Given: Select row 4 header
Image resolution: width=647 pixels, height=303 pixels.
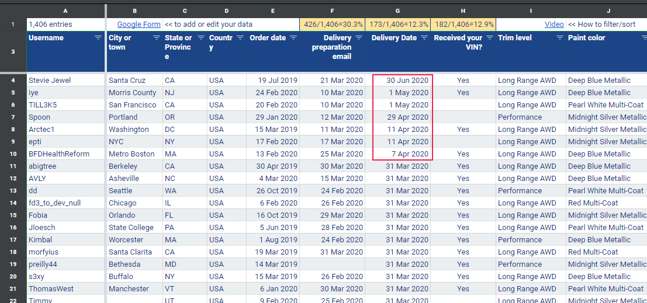Looking at the screenshot, I should tap(13, 80).
